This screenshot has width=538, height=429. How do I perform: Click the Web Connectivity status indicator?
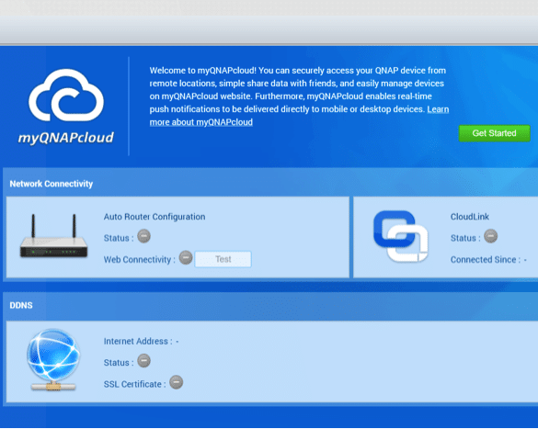[x=186, y=257]
